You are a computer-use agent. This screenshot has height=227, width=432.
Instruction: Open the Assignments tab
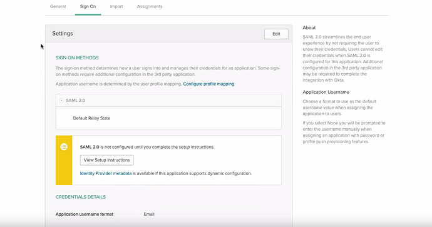[x=150, y=6]
